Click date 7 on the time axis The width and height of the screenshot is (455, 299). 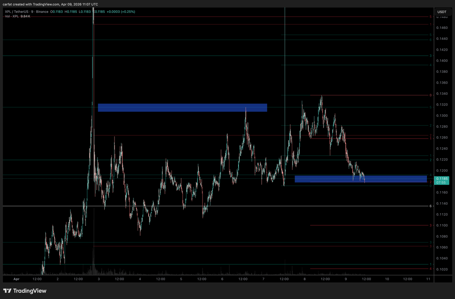(264, 279)
